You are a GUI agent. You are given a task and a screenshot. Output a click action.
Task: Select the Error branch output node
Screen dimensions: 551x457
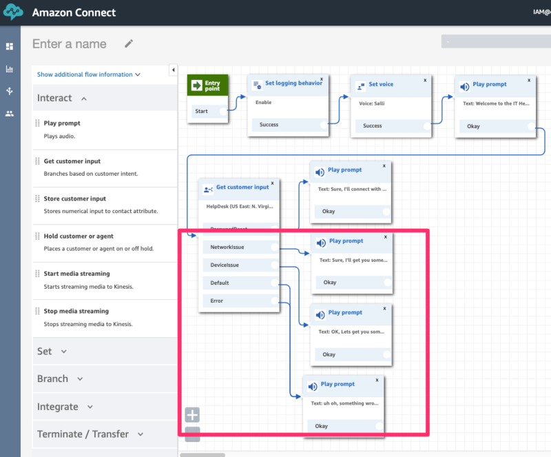[x=275, y=301]
